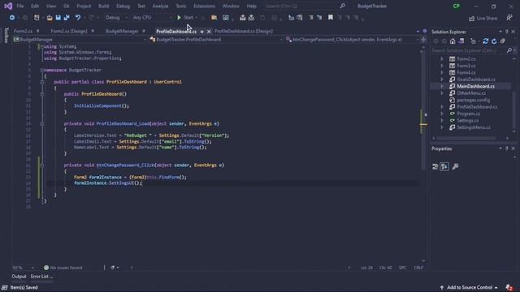Open the BudgetManager project scope dropdown
The height and width of the screenshot is (292, 520).
pos(80,40)
